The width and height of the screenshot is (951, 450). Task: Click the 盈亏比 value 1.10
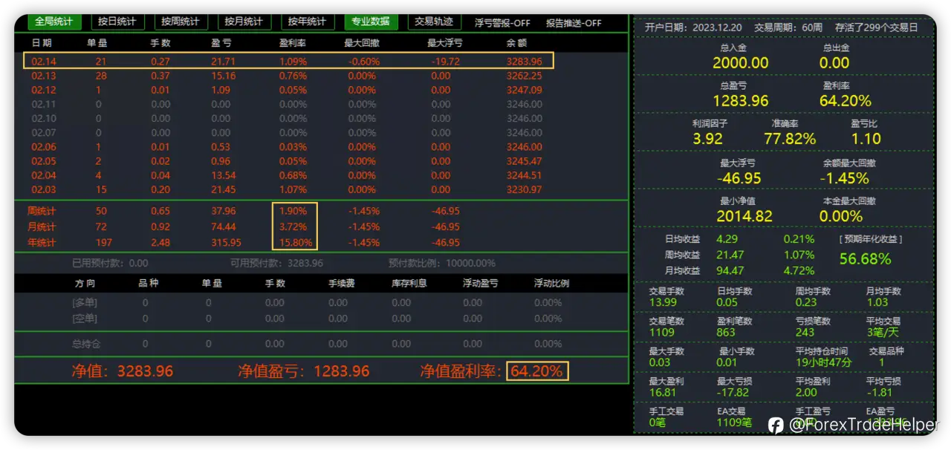(x=866, y=139)
